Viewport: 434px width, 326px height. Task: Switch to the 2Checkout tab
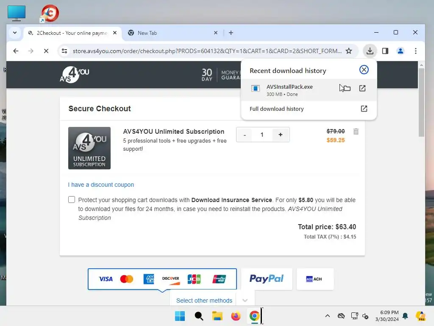[71, 33]
